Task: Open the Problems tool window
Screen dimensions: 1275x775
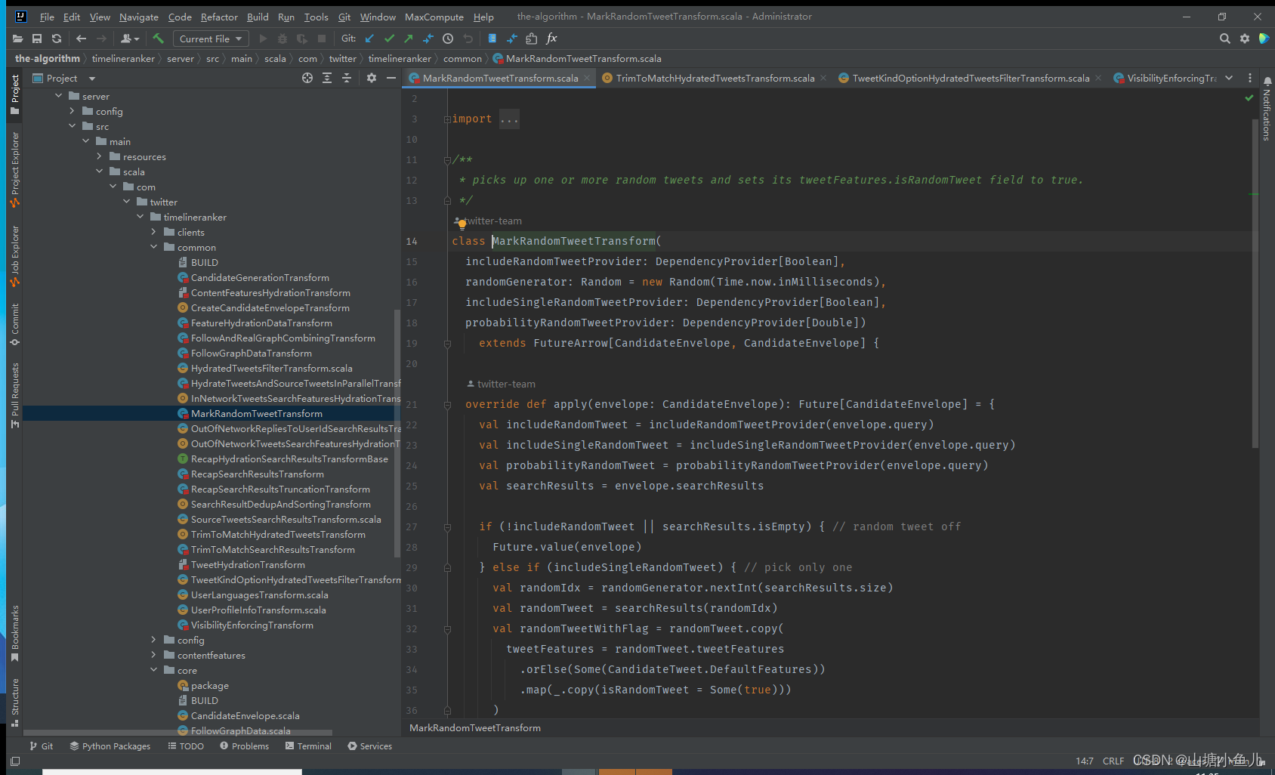Action: tap(244, 746)
